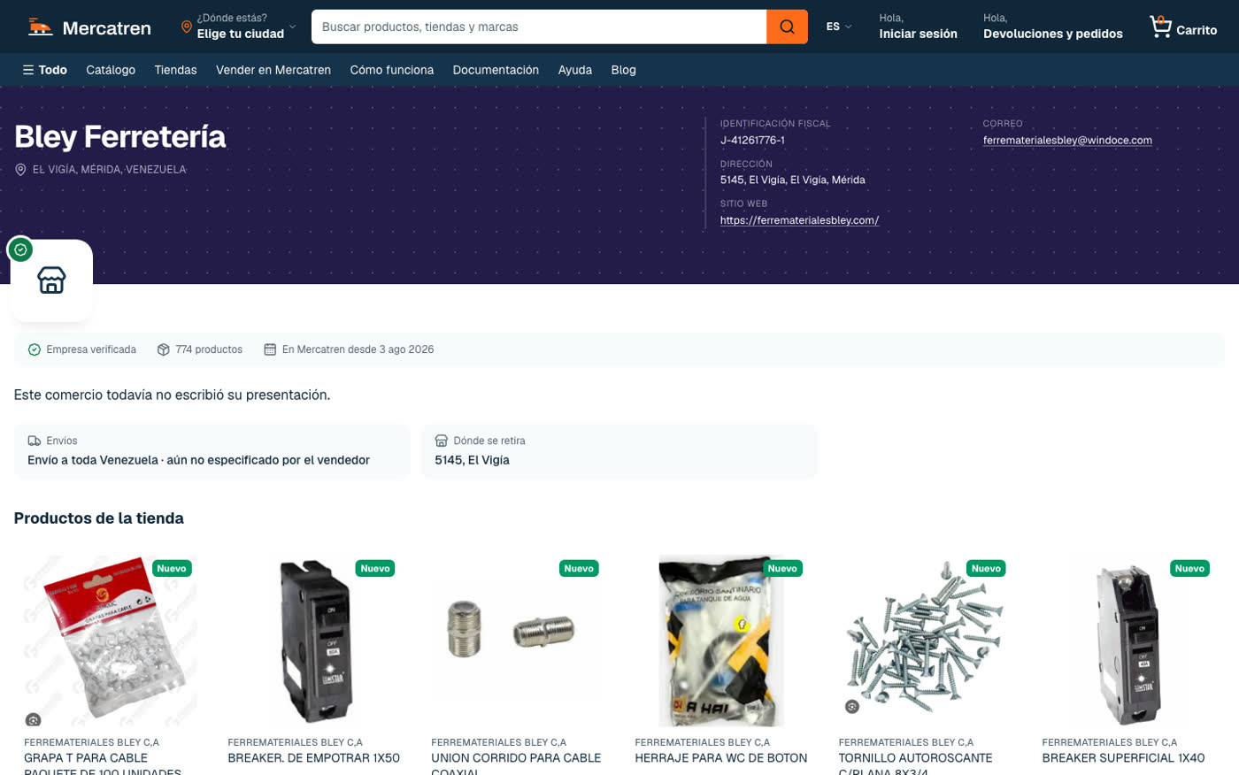The width and height of the screenshot is (1239, 775).
Task: Go to Catálogo in the navigation bar
Action: pos(111,70)
